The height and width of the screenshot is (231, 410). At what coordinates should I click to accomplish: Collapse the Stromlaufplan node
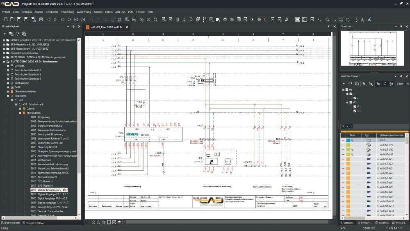[20, 113]
